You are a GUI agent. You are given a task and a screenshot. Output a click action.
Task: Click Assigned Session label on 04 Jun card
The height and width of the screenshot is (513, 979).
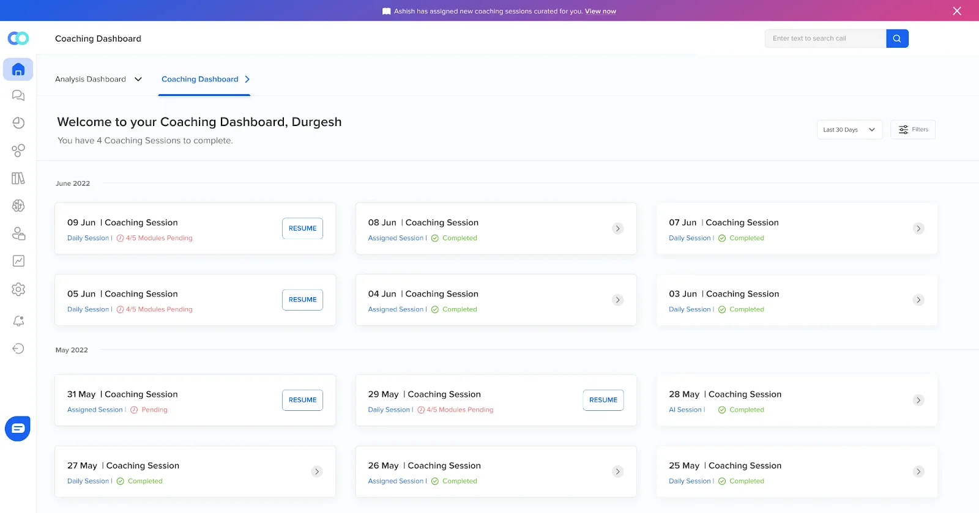click(396, 309)
